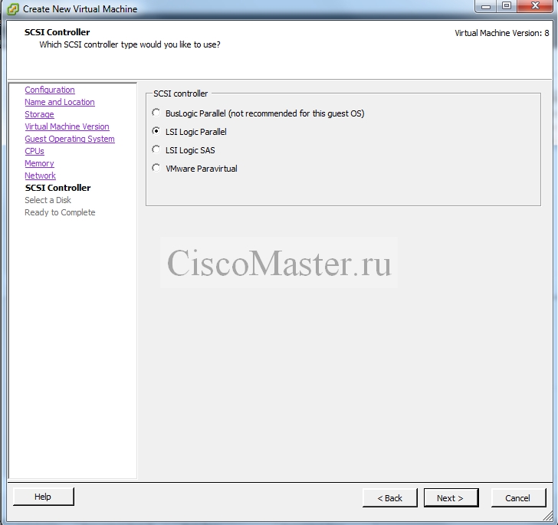Image resolution: width=558 pixels, height=525 pixels.
Task: Go to Configuration wizard step
Action: [x=50, y=90]
